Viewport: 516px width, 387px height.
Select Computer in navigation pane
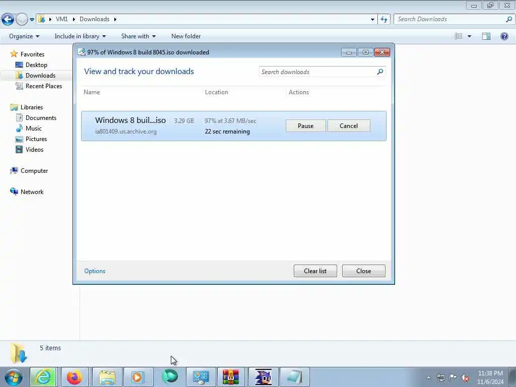coord(34,171)
